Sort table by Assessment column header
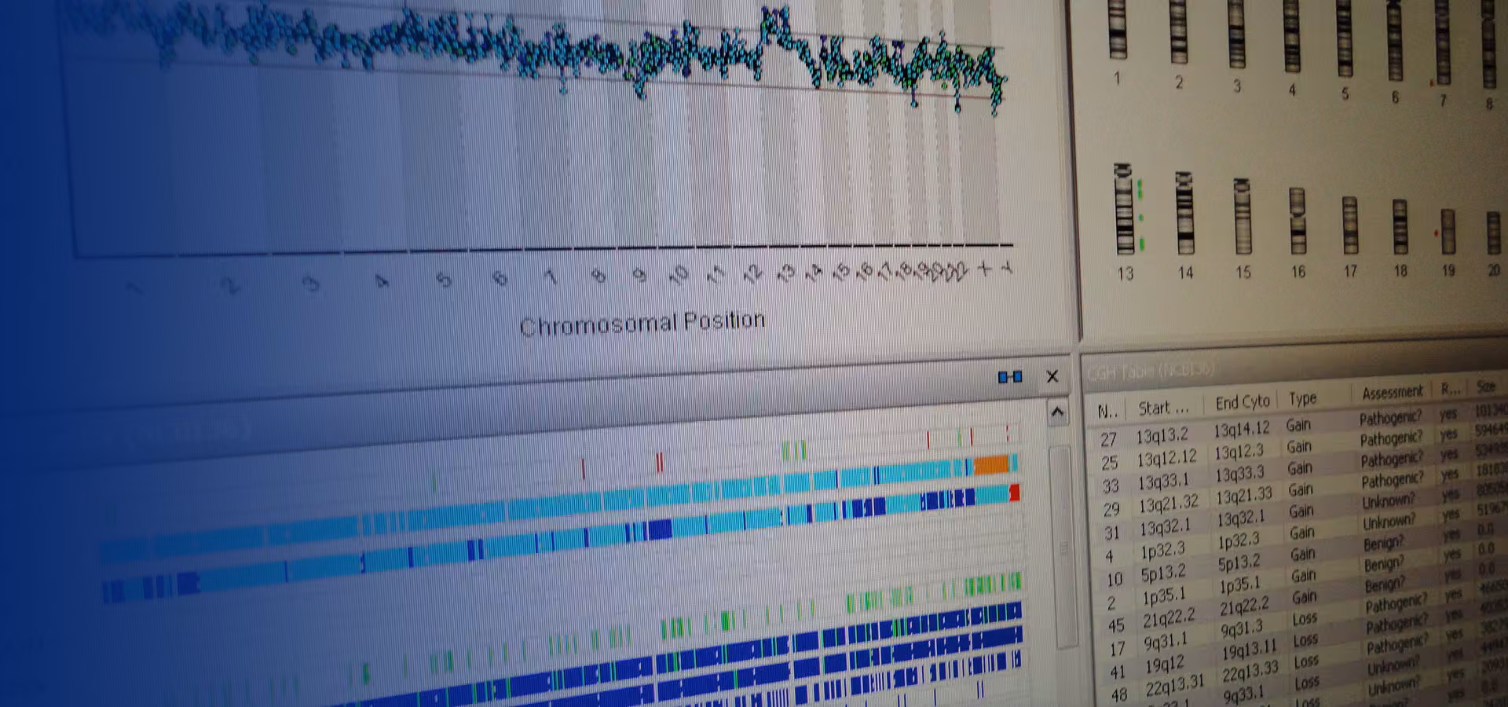 [x=1392, y=392]
